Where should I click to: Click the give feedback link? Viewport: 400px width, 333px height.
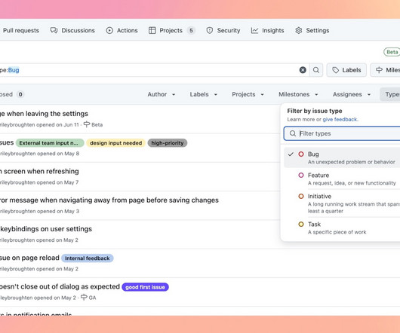pos(340,119)
